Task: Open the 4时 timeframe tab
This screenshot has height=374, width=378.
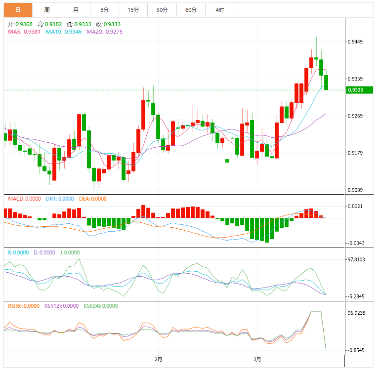Action: click(x=219, y=10)
